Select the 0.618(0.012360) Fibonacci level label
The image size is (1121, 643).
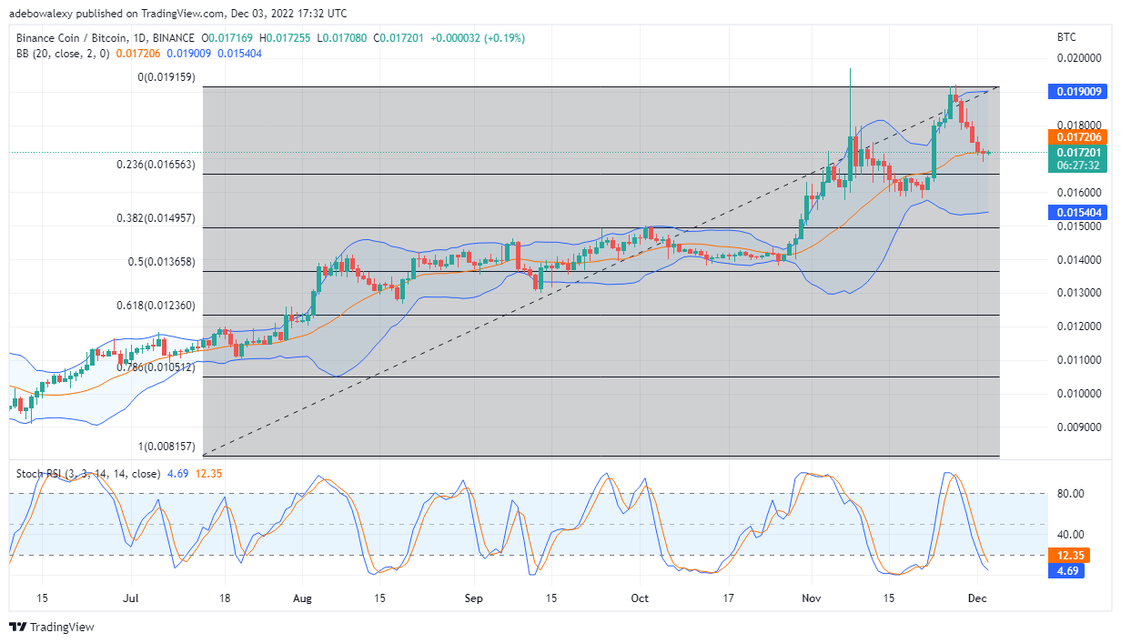157,306
